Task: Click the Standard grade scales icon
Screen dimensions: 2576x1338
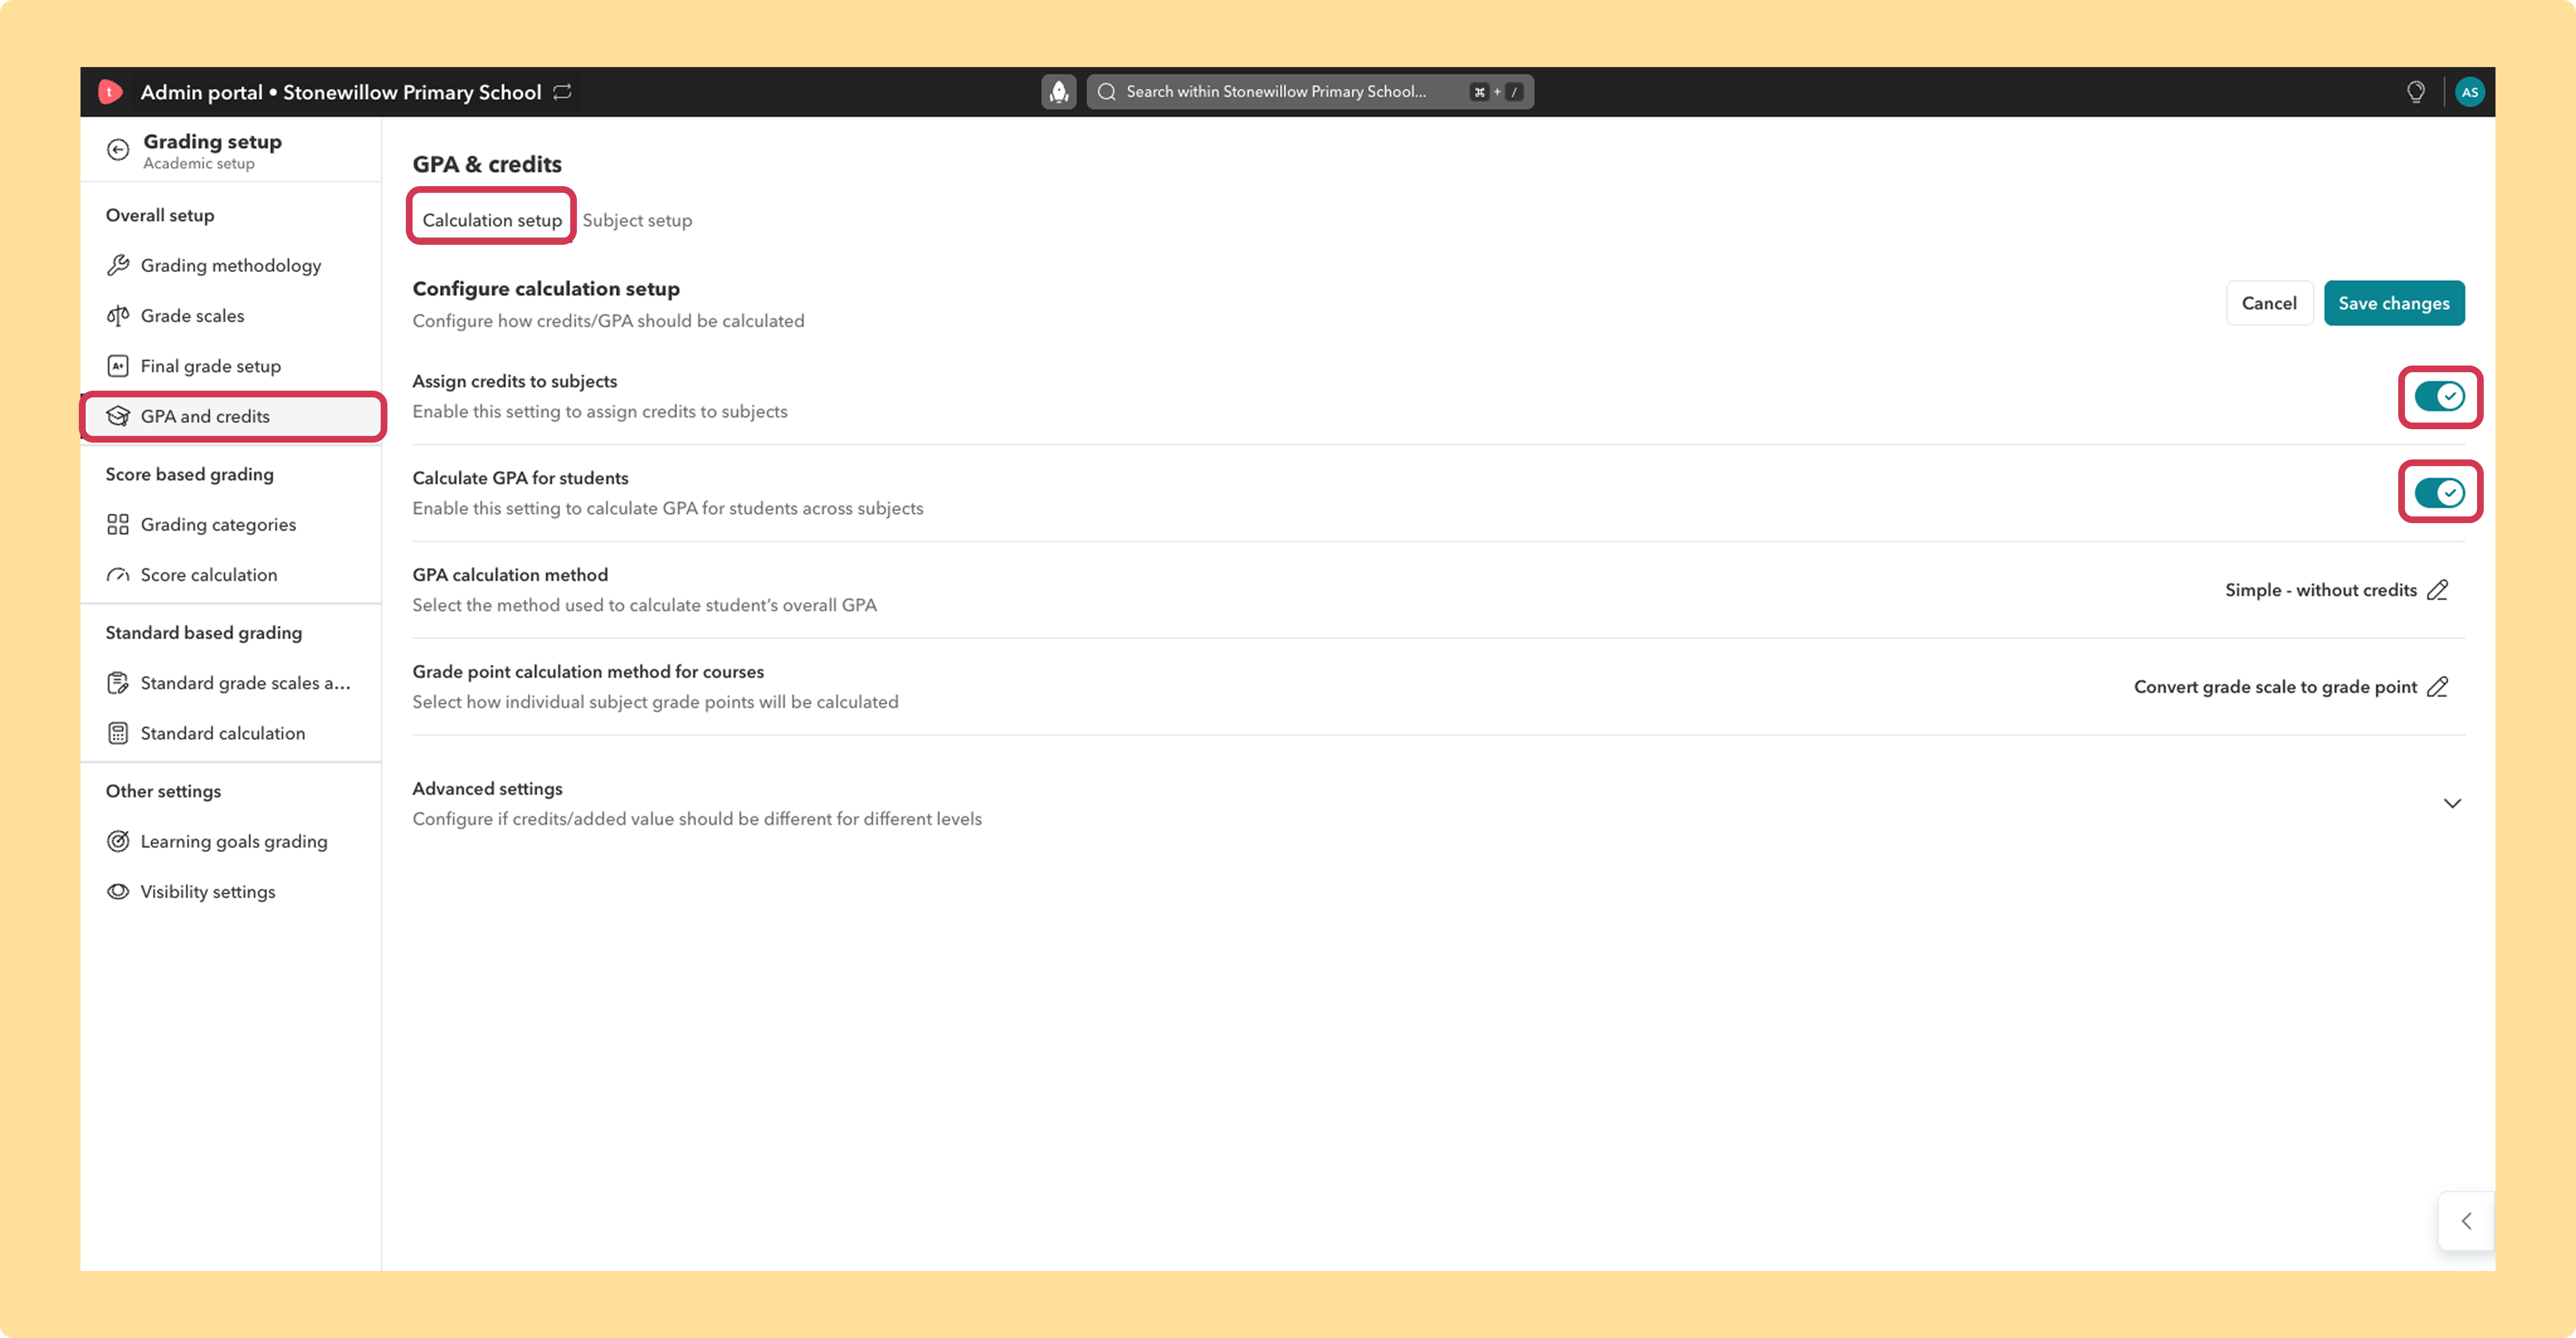Action: [x=118, y=683]
